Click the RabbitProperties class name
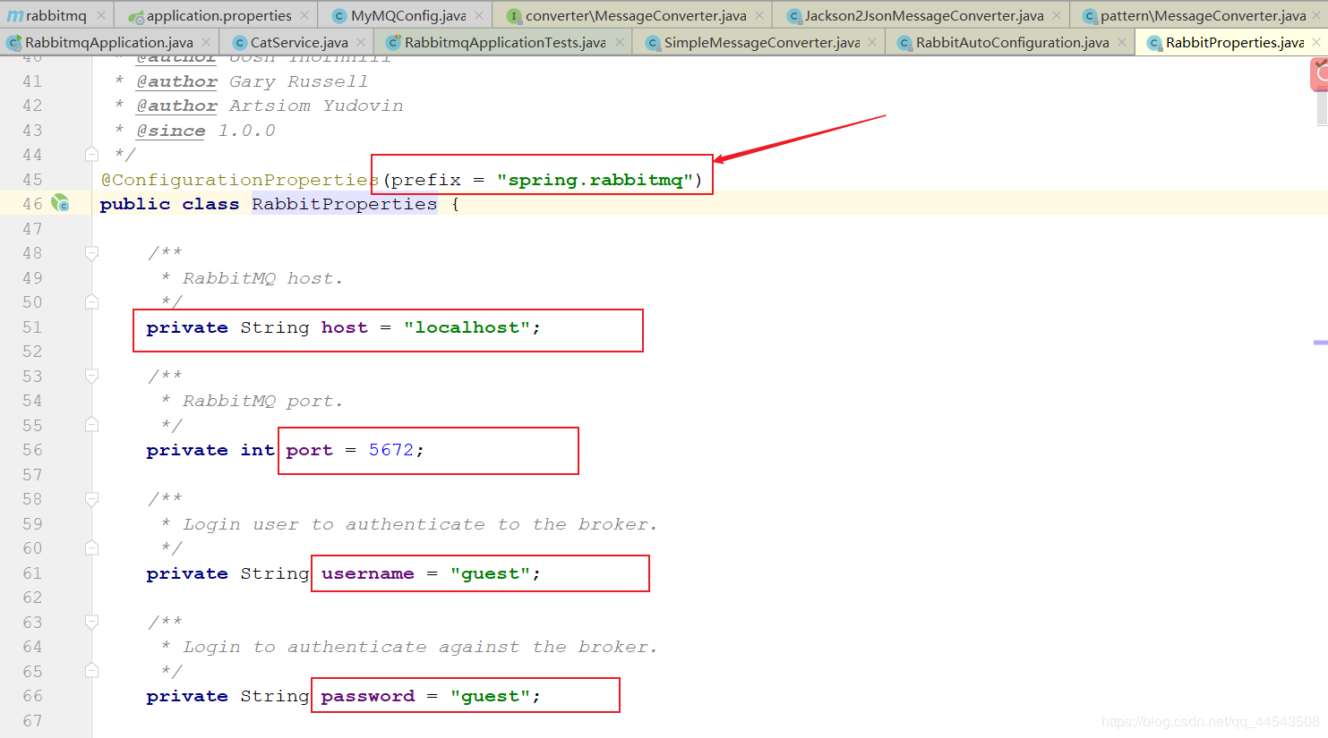1328x738 pixels. click(x=345, y=204)
